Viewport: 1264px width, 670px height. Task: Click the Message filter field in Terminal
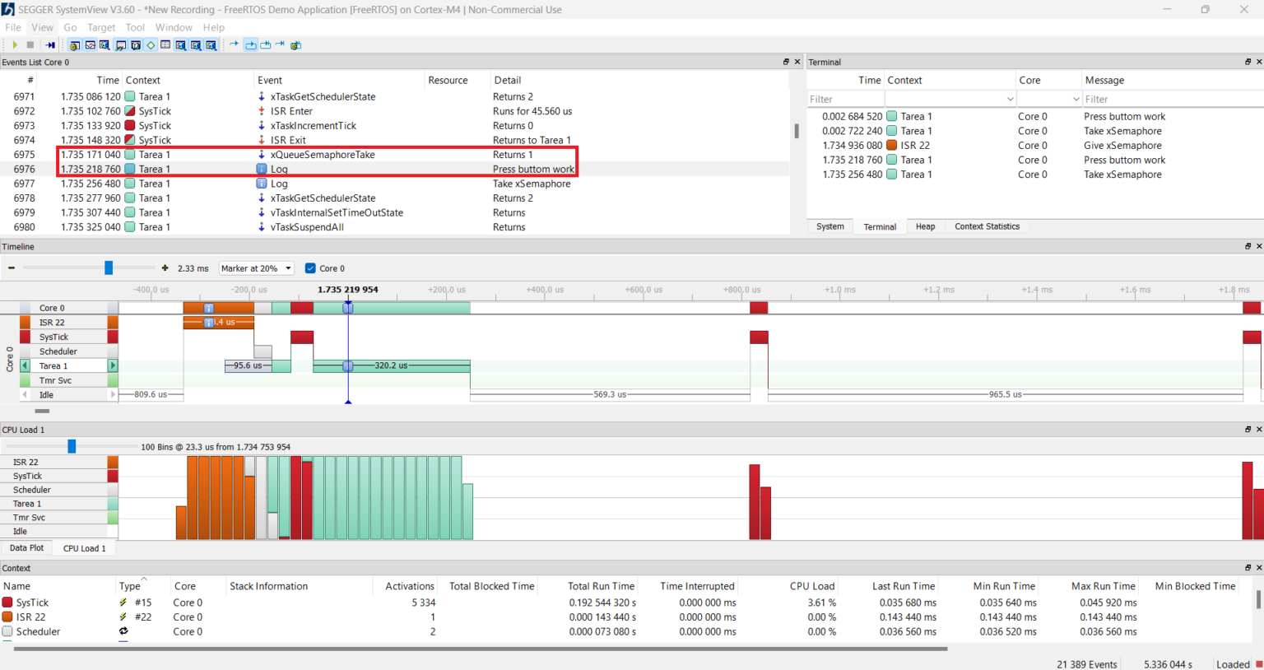pos(1172,100)
